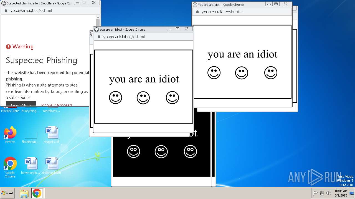355x199 pixels.
Task: Click the Suspected Phishing heading
Action: coord(42,60)
